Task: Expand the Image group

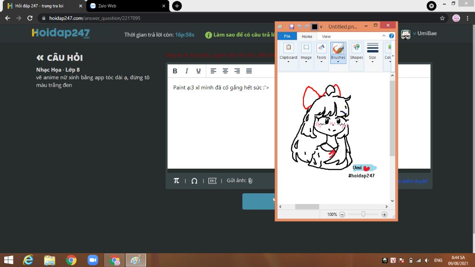Action: (306, 57)
